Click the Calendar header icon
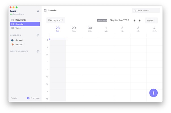Viewport: 171px width, 113px height. tap(45, 10)
